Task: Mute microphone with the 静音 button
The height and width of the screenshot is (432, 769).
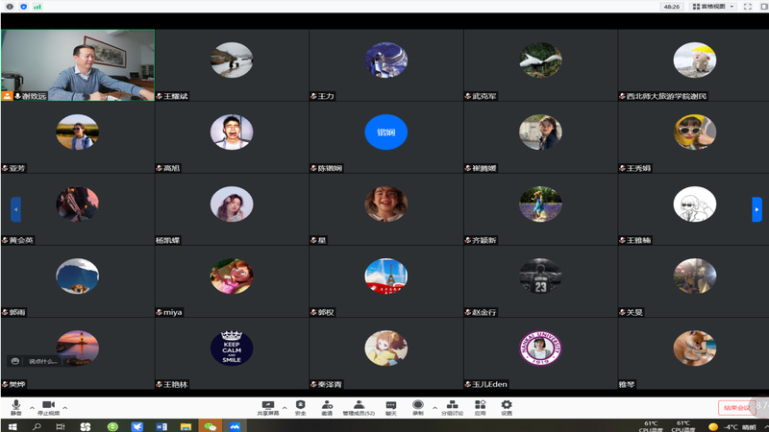Action: 15,407
